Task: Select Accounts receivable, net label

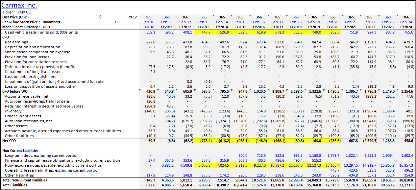Action: point(26,96)
